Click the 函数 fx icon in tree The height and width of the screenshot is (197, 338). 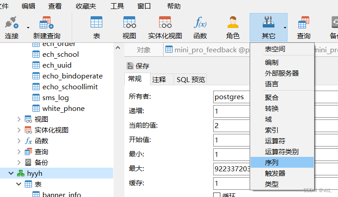coord(28,141)
